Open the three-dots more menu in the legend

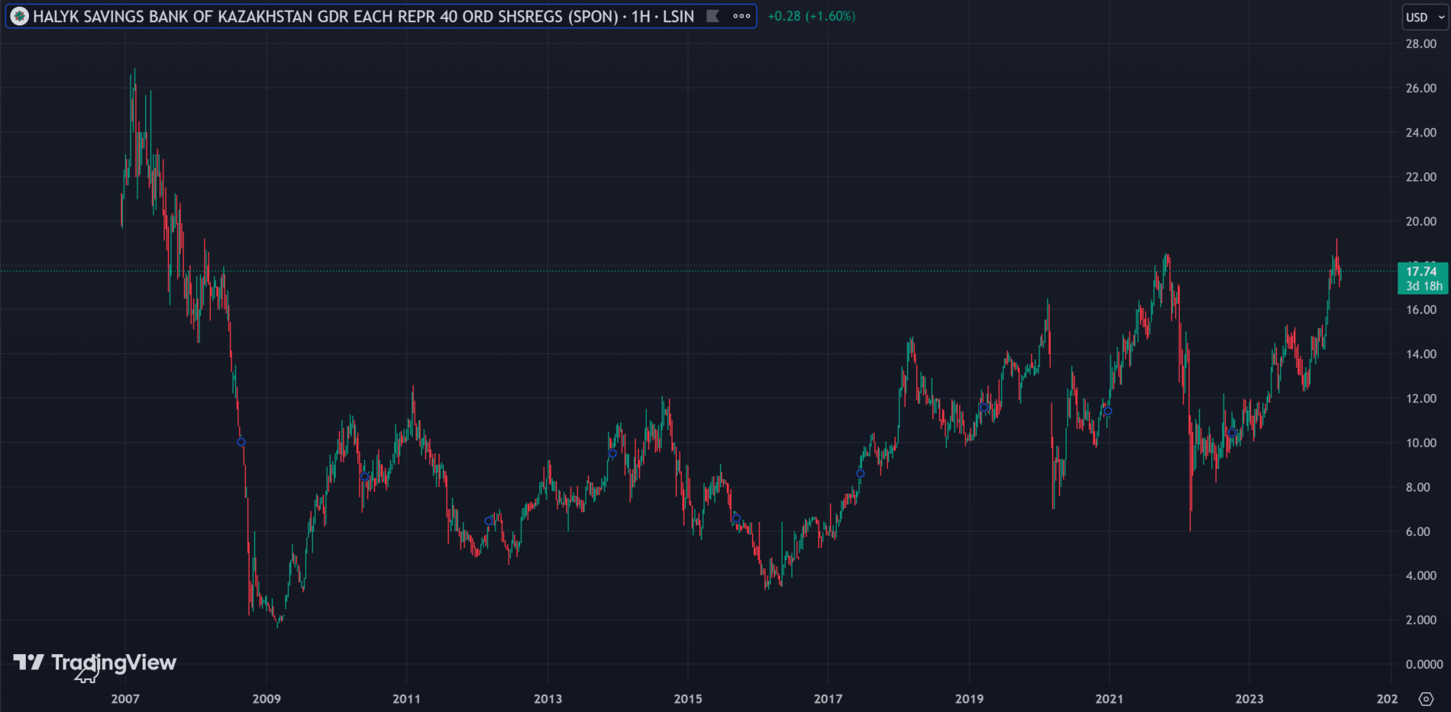click(742, 16)
